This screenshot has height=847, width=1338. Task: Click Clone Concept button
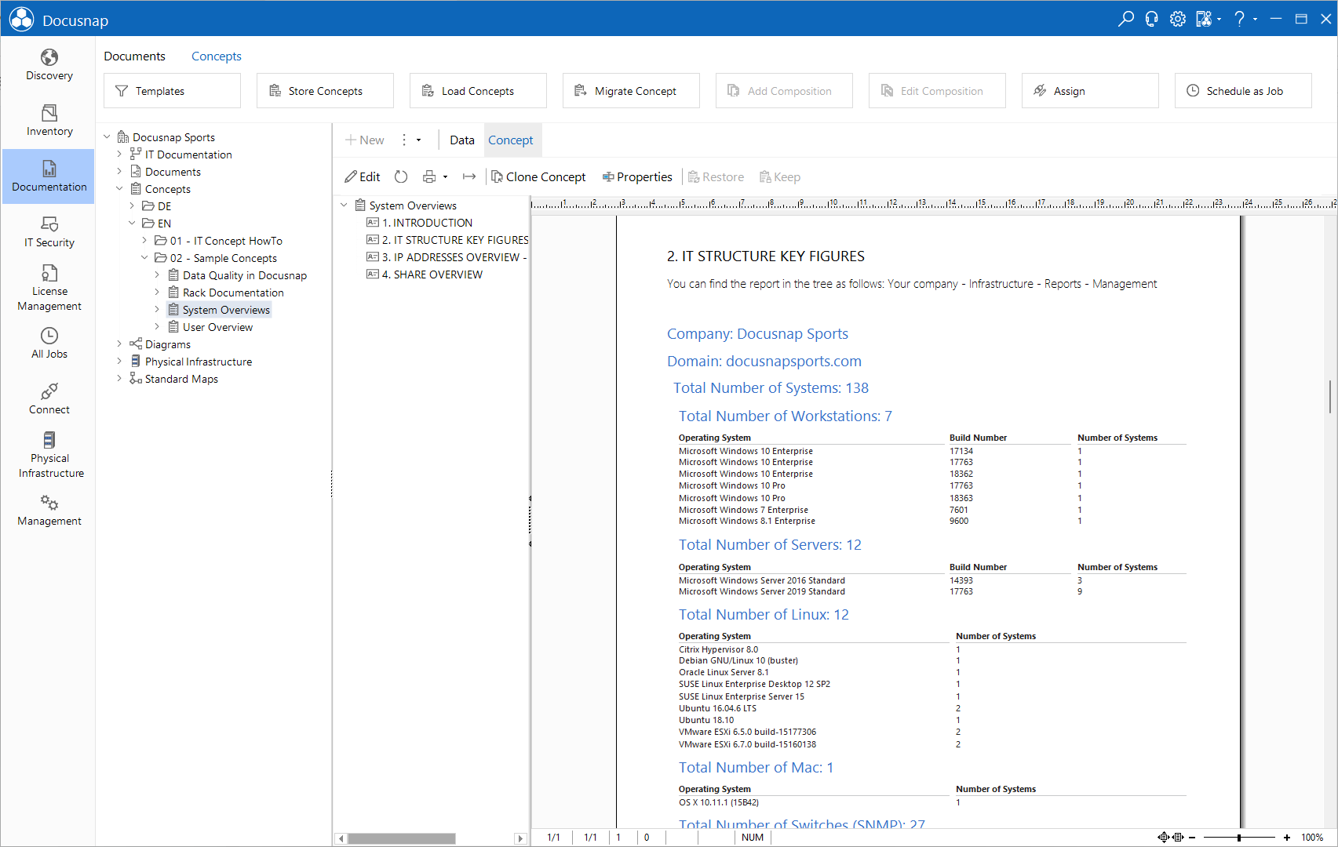point(538,177)
